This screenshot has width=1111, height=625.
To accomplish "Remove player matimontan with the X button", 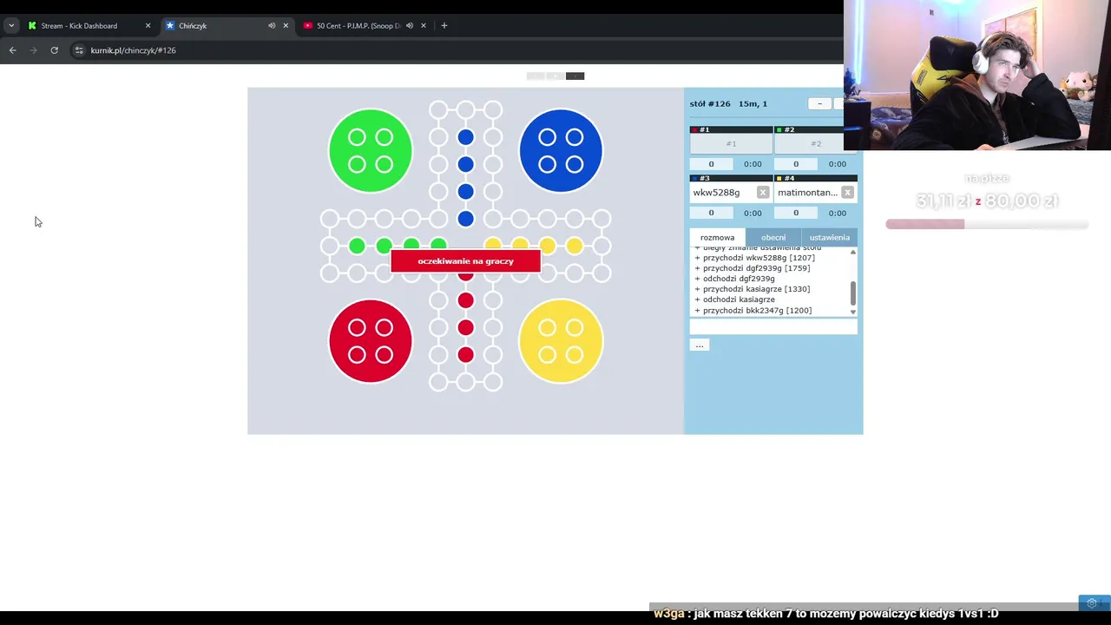I will pos(847,193).
